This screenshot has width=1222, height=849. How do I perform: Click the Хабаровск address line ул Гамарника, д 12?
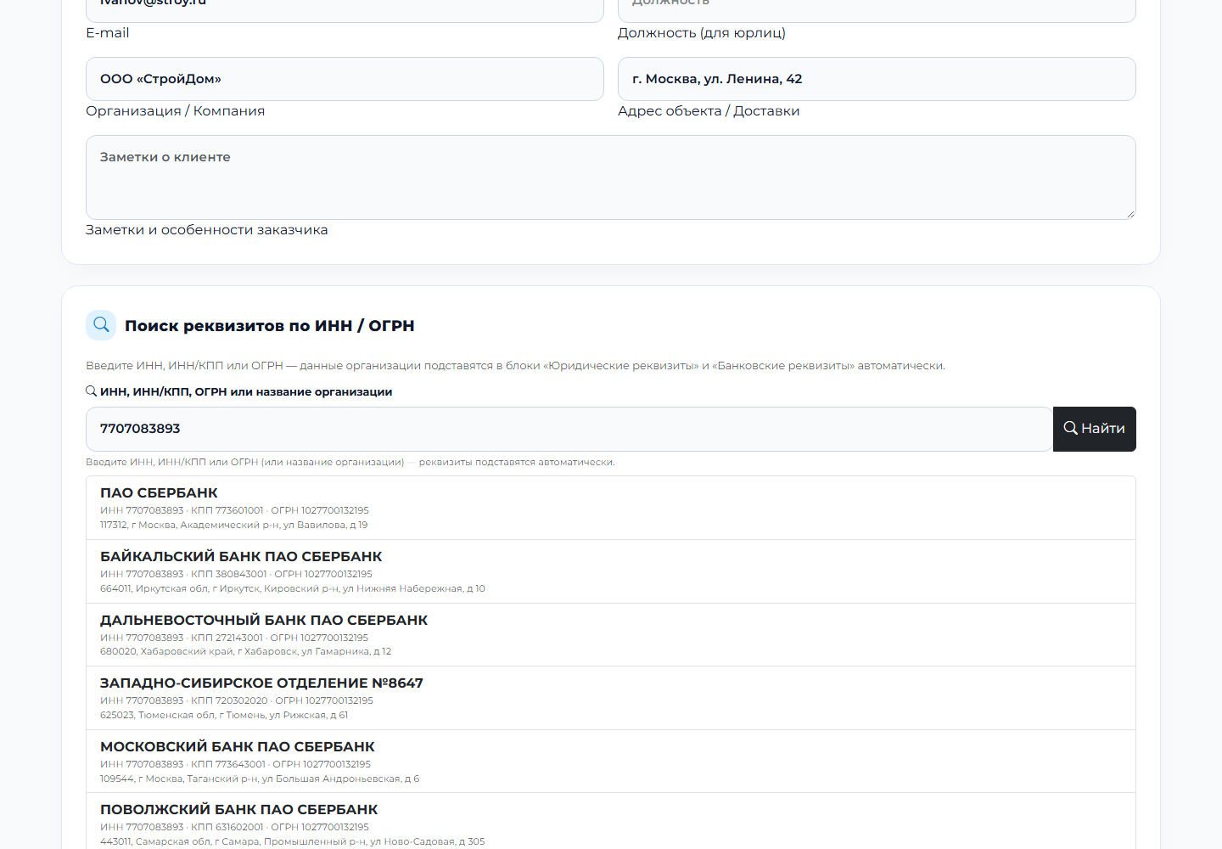246,651
